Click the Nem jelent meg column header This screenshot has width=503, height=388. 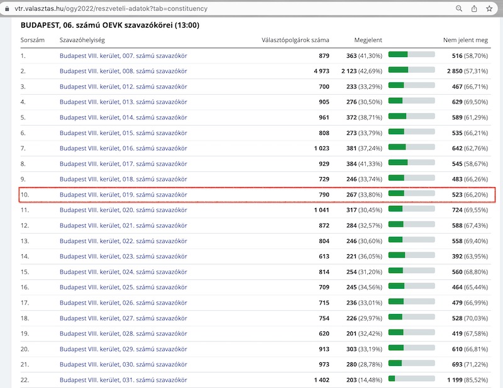466,40
